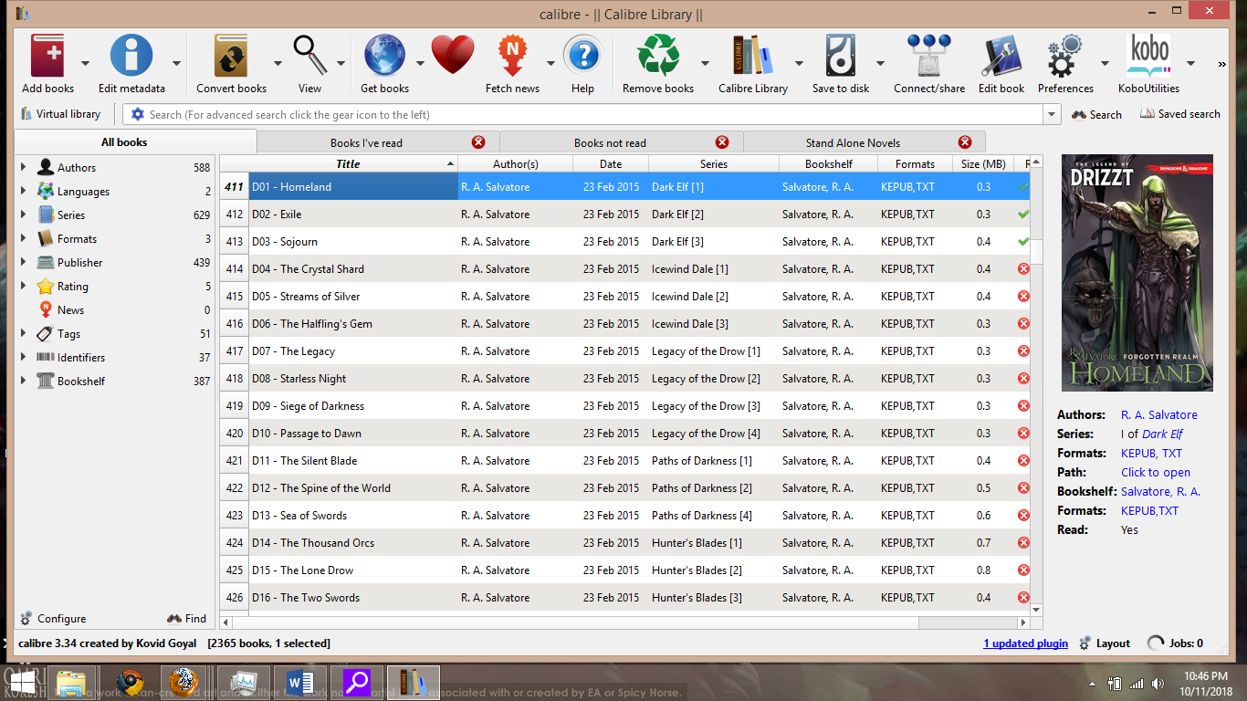Image resolution: width=1247 pixels, height=701 pixels.
Task: Open the R. A. Salvatore author link
Action: pyautogui.click(x=1159, y=414)
